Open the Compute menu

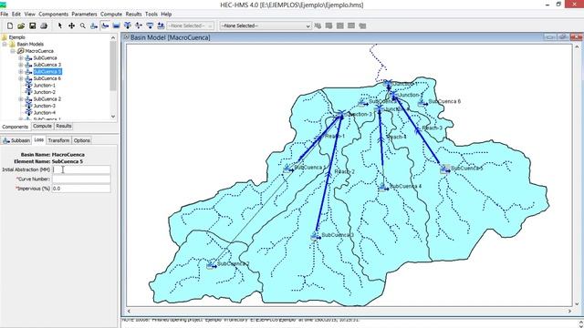tap(111, 14)
